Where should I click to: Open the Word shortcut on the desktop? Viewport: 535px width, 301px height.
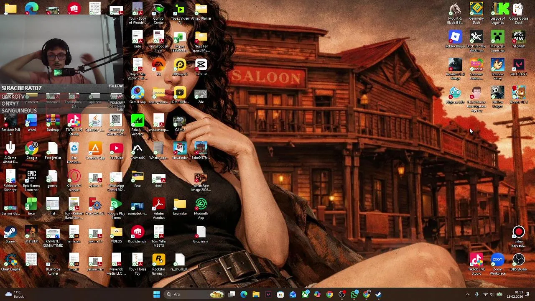[x=31, y=123]
